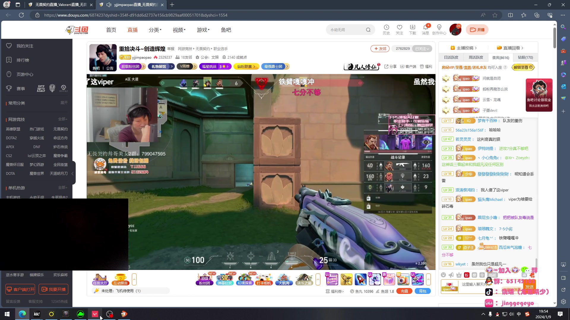Expand the arrow next to 互动预言
Screen dimensions: 570x320
coord(134,279)
